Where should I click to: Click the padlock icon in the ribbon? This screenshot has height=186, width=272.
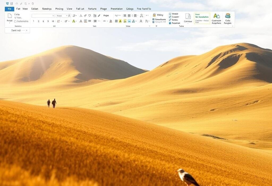(x=154, y=15)
